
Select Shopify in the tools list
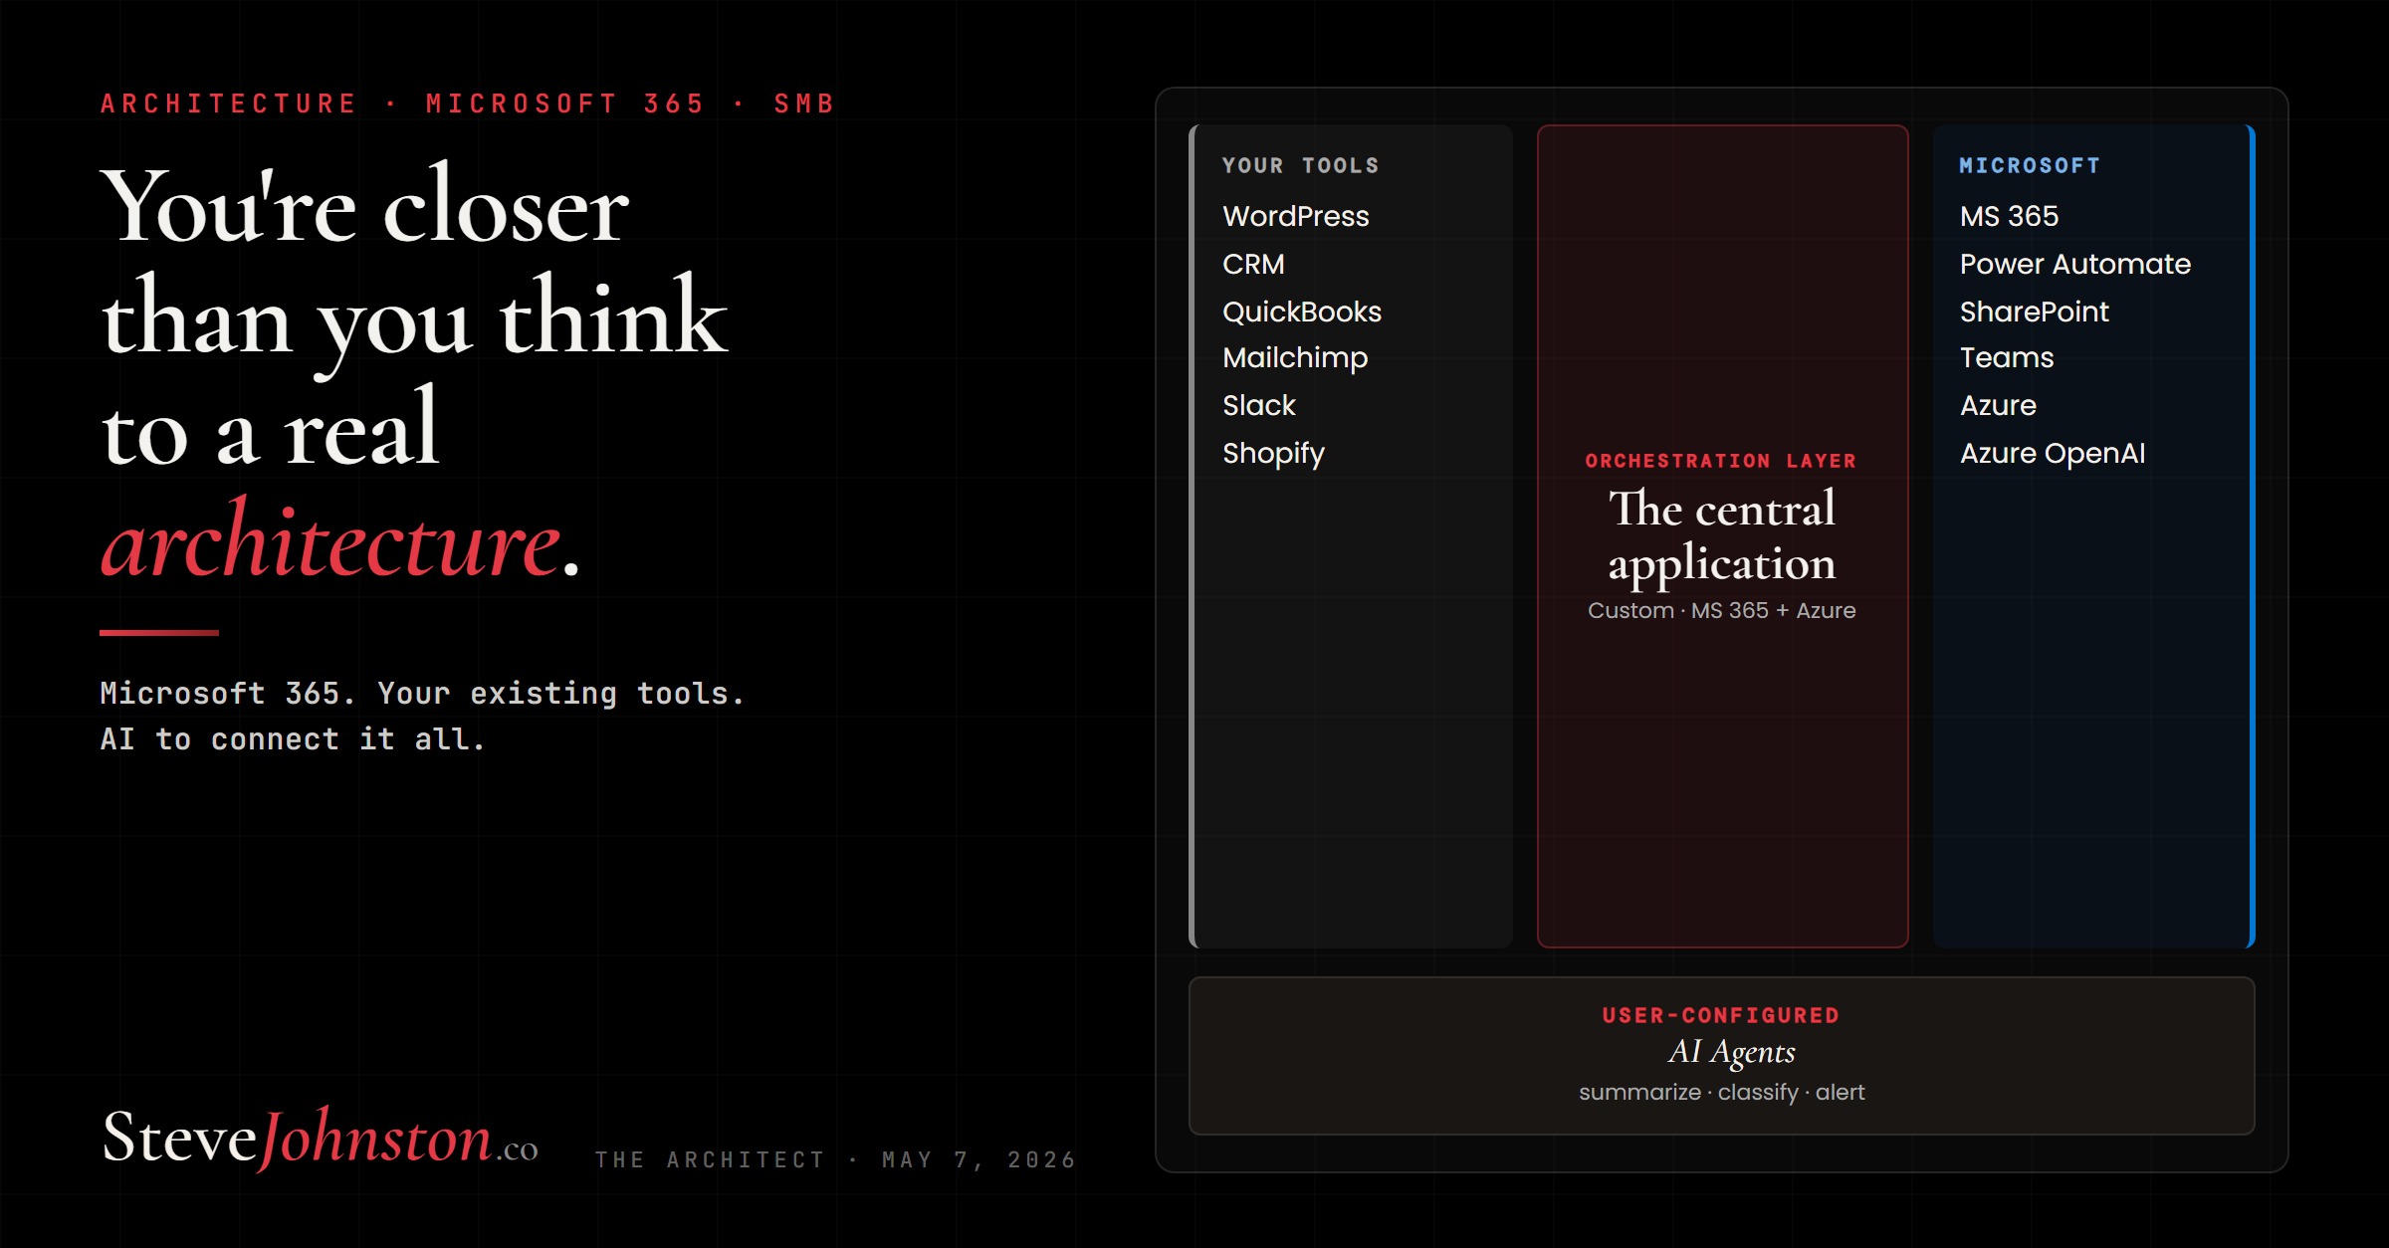[x=1273, y=454]
